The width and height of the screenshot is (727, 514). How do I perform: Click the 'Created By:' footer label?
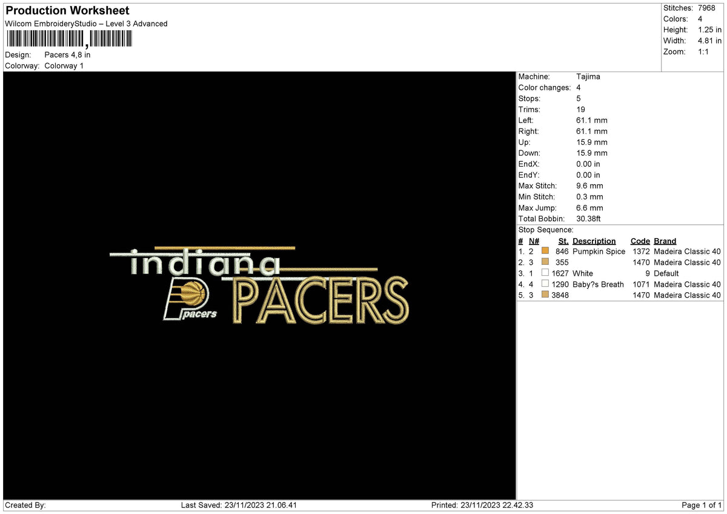(25, 505)
